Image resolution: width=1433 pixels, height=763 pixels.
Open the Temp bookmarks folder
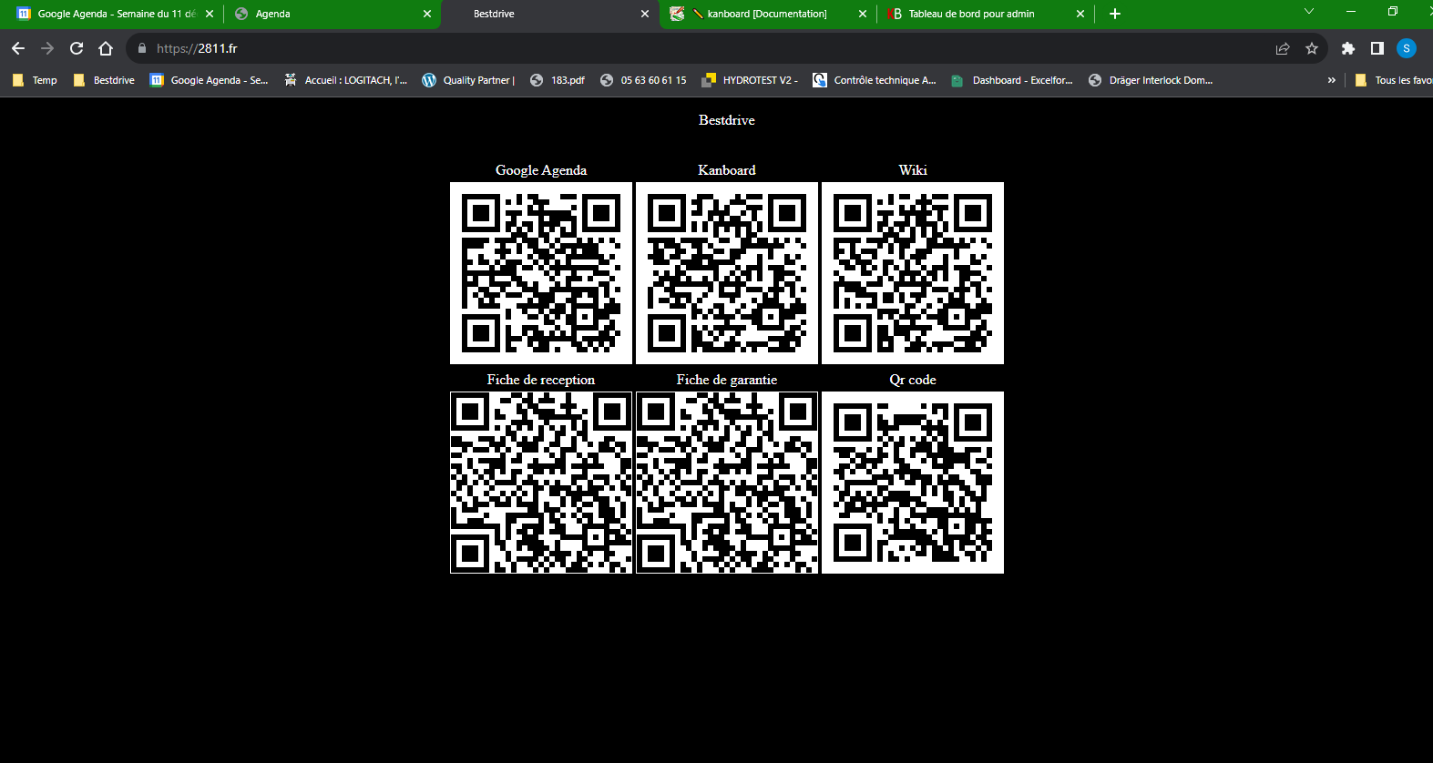(x=35, y=80)
